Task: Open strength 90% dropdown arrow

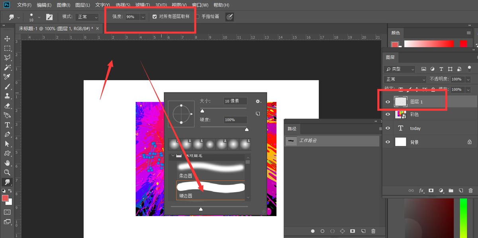Action: click(x=143, y=17)
